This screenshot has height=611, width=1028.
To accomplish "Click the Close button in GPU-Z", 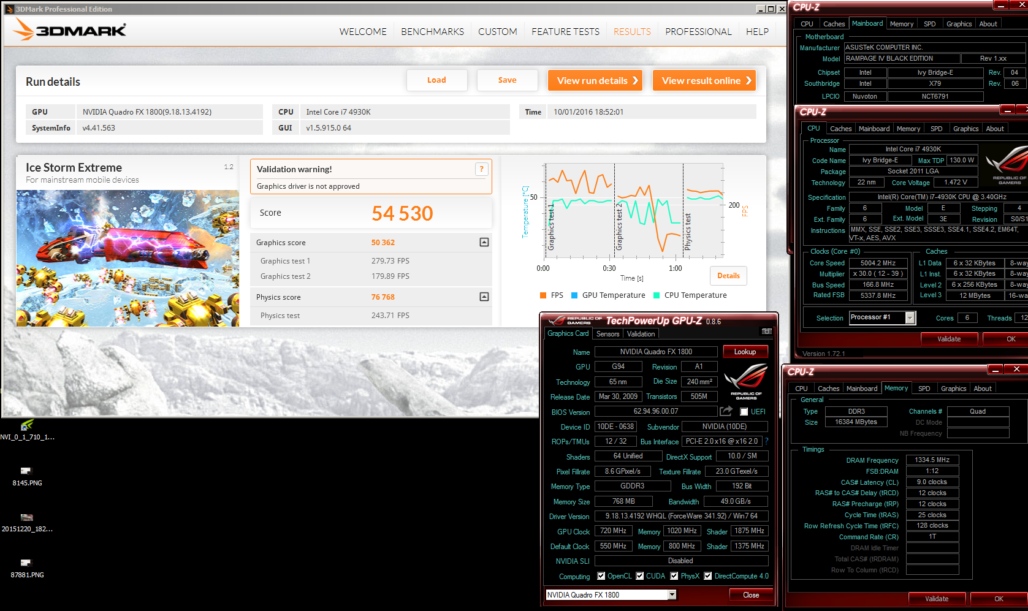I will (x=750, y=595).
